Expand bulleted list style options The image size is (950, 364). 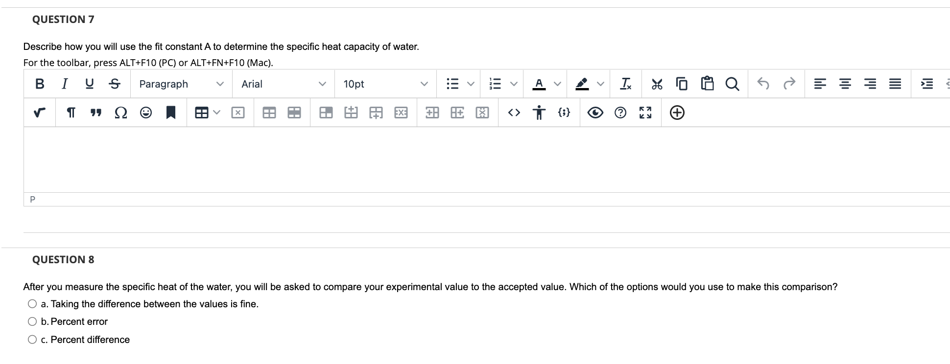point(471,84)
